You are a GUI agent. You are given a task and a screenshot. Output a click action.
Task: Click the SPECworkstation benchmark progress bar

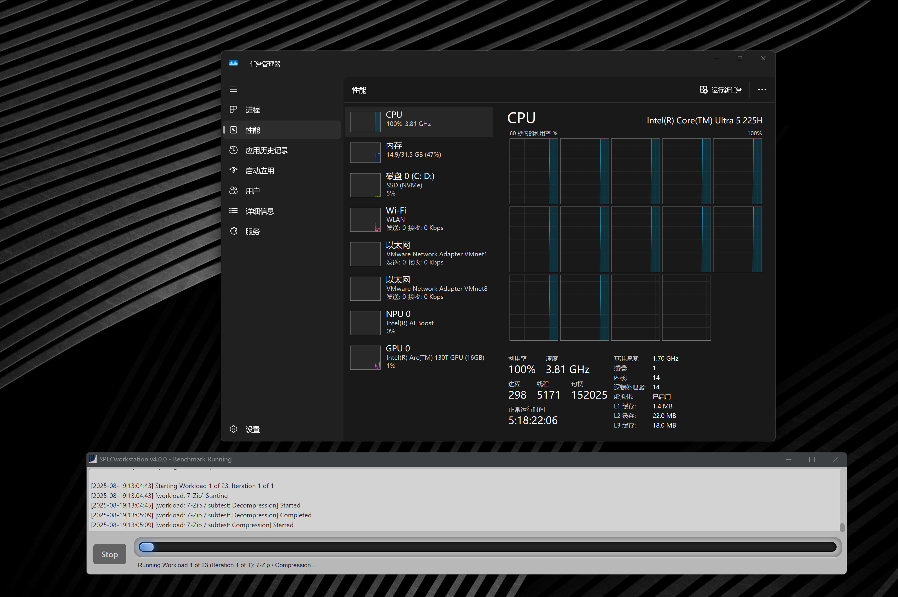pyautogui.click(x=488, y=547)
